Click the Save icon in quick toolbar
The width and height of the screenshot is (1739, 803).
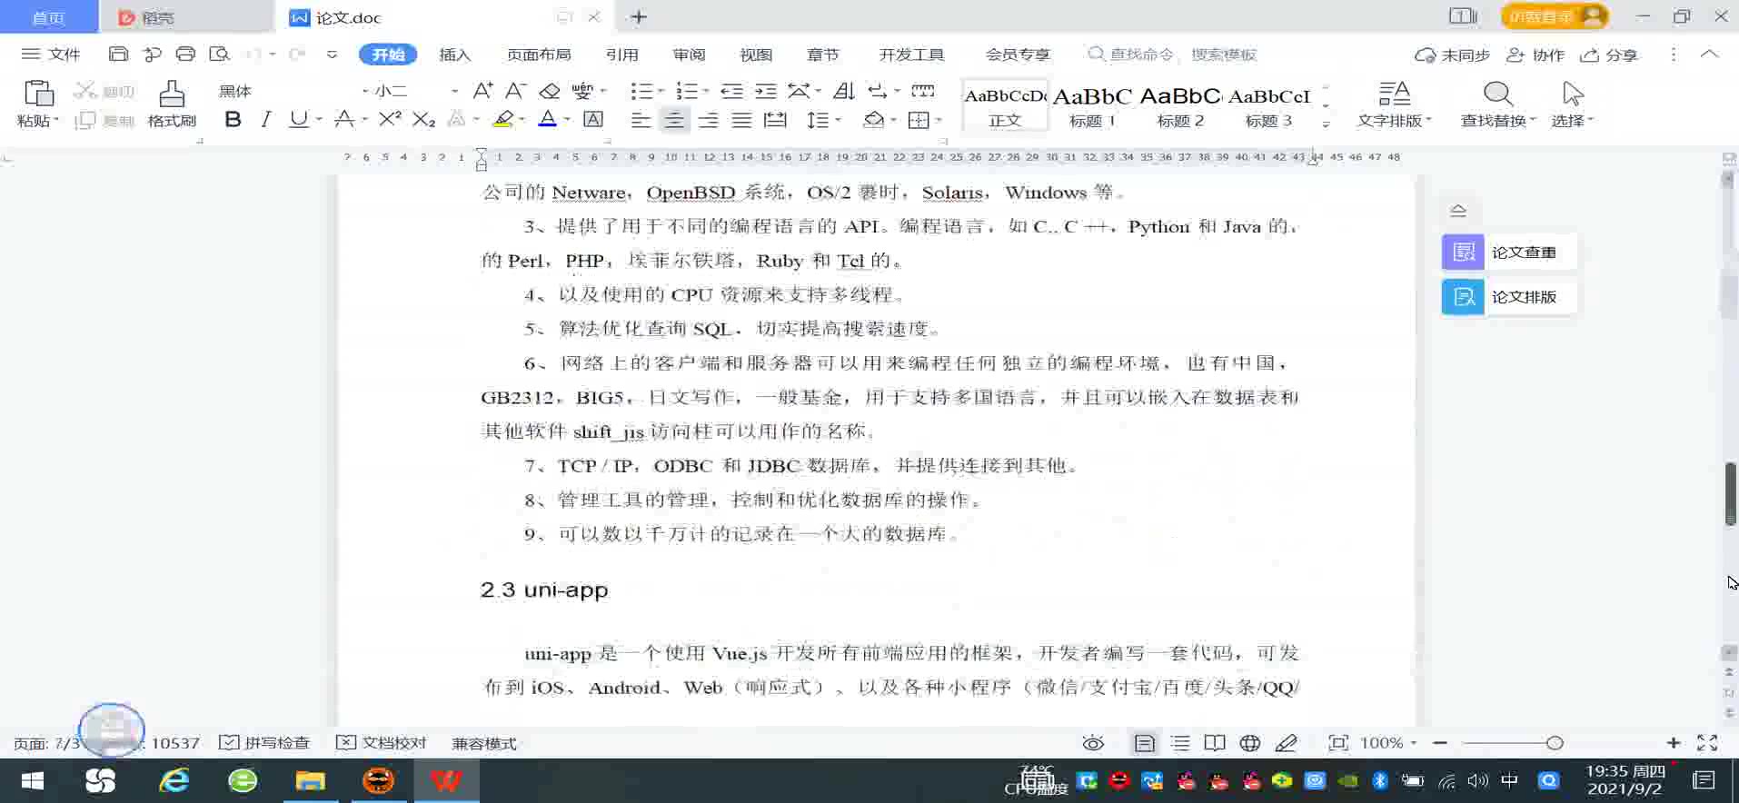click(118, 55)
